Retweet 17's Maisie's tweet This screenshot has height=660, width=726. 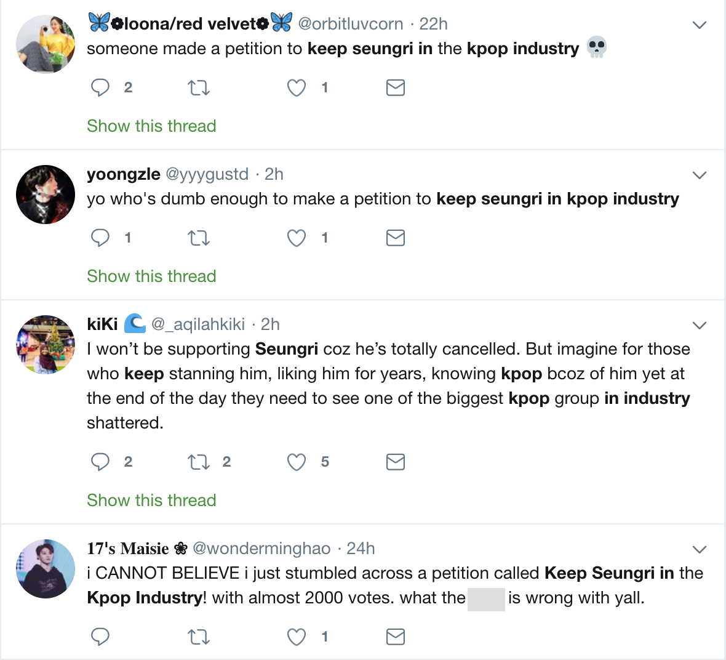198,637
